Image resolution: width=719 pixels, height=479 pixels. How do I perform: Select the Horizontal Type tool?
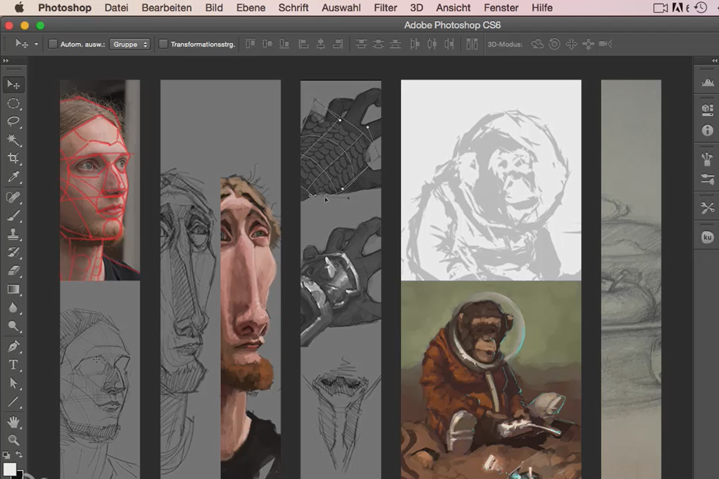14,365
